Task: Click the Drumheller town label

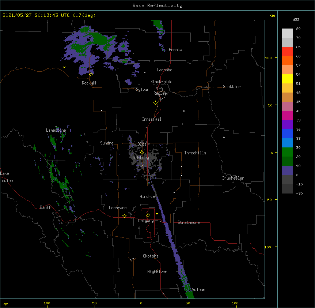Action: 233,178
